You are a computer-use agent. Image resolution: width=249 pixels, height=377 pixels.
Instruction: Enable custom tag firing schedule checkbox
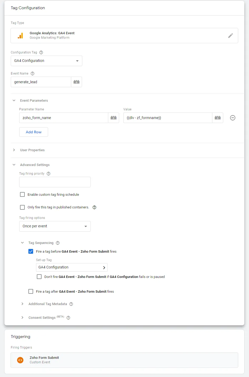pyautogui.click(x=22, y=195)
